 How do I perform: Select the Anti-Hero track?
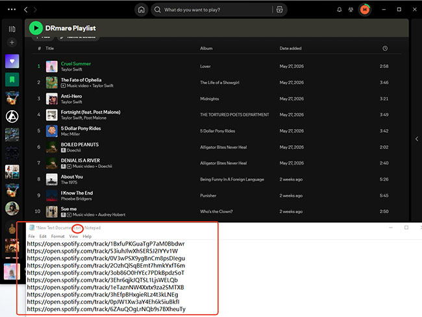click(71, 96)
